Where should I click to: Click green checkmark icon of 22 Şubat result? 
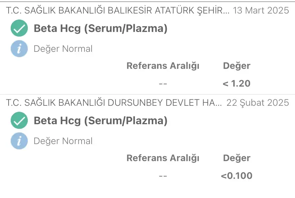(x=19, y=121)
